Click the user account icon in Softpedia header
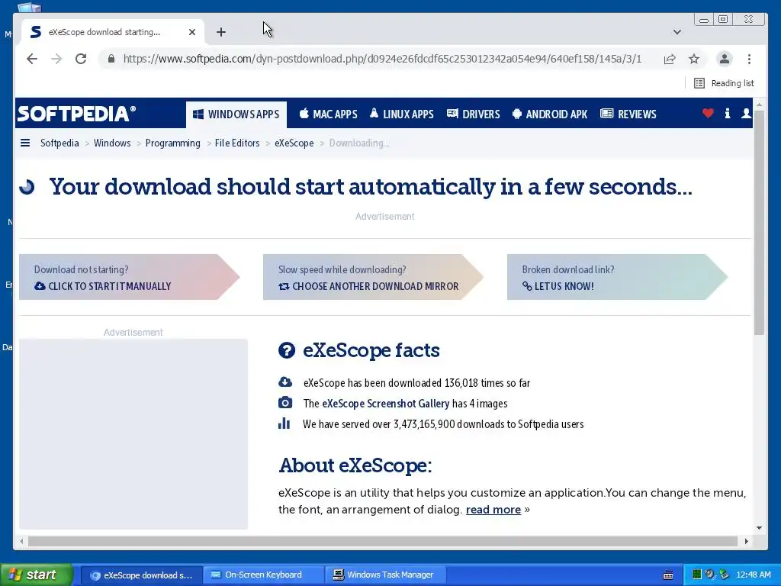Screen dimensions: 781x586 [746, 113]
